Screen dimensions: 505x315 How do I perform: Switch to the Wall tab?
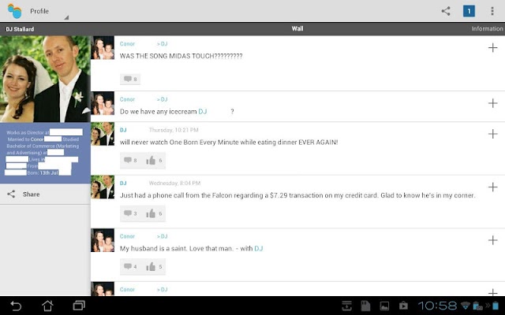click(x=297, y=28)
